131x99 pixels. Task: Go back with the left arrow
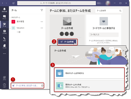3,3
